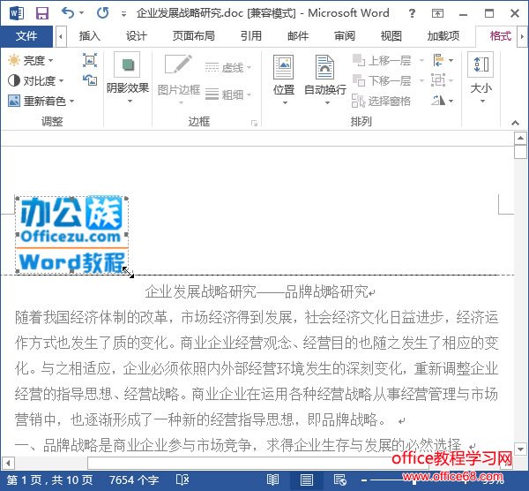The width and height of the screenshot is (529, 491).
Task: Click the title '企业发展战略研究——品牌战略研究'
Action: tap(257, 291)
